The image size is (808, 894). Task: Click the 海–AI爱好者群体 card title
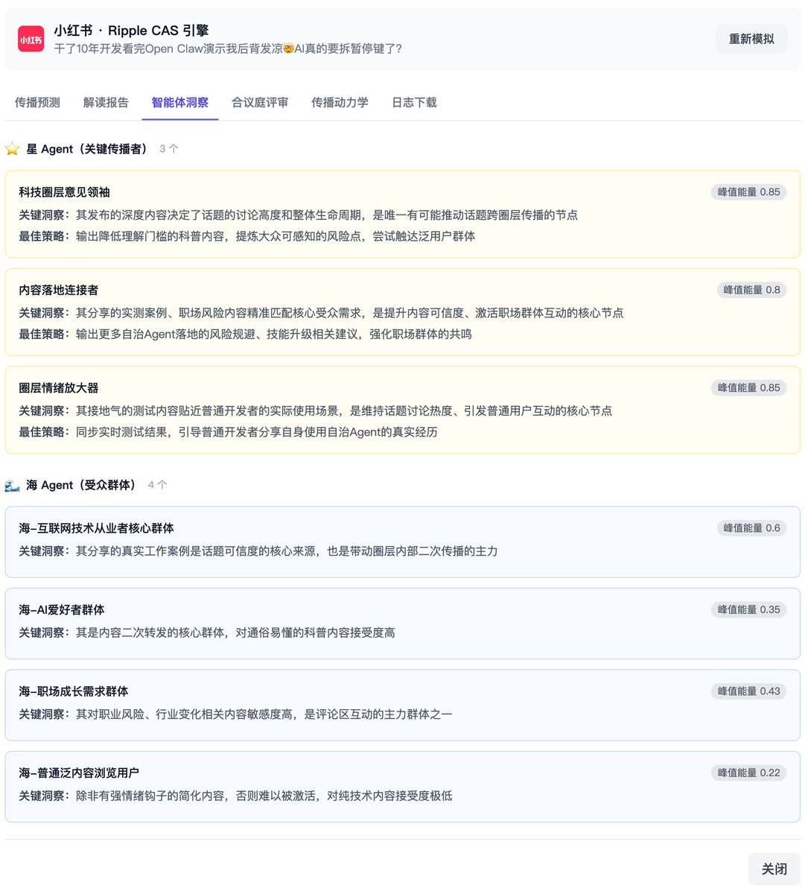coord(62,609)
